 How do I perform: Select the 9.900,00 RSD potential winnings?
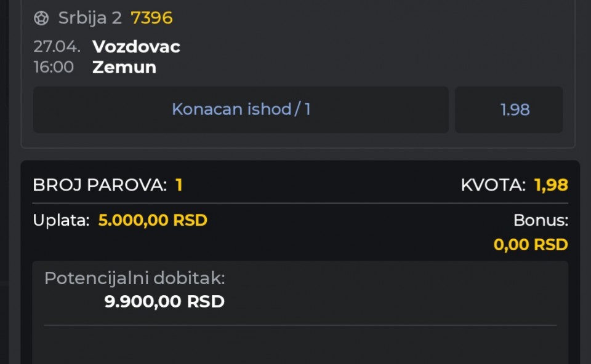164,302
